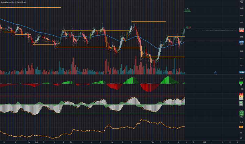Screen dimensions: 245x144
Task: Click the 380.00 price axis level
Action: [x=242, y=15]
